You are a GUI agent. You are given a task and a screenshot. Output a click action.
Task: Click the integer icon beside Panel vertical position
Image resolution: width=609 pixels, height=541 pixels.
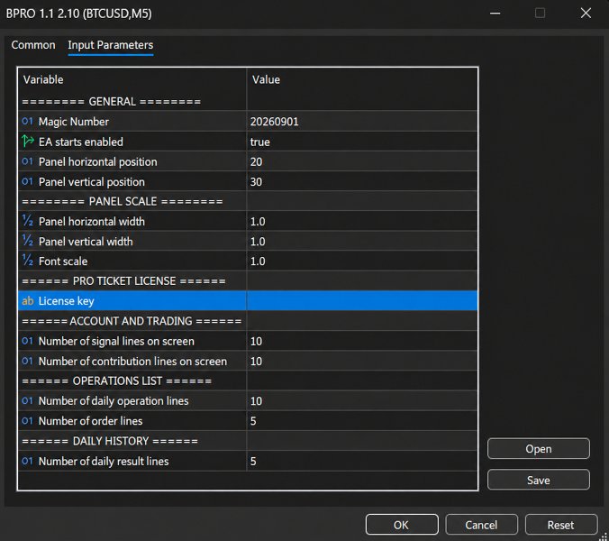[x=27, y=181]
